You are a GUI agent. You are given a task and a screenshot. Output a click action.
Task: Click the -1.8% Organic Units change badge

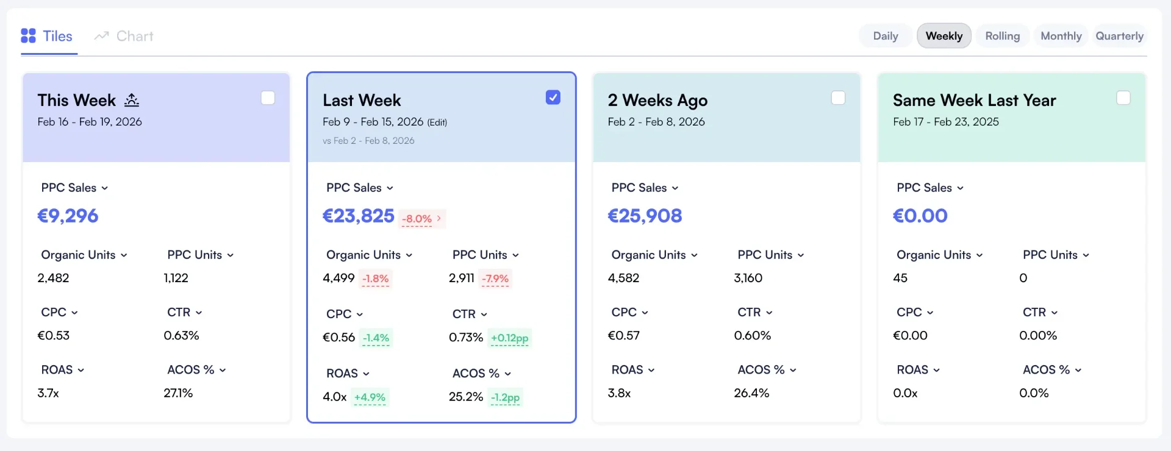tap(375, 279)
